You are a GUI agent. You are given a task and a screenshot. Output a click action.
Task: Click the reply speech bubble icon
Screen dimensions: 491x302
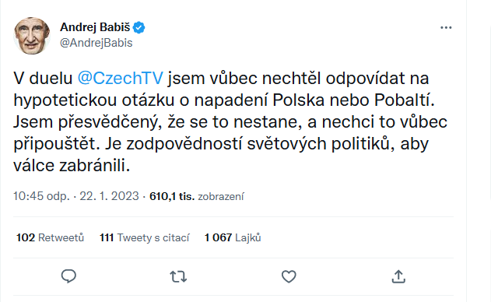point(68,276)
